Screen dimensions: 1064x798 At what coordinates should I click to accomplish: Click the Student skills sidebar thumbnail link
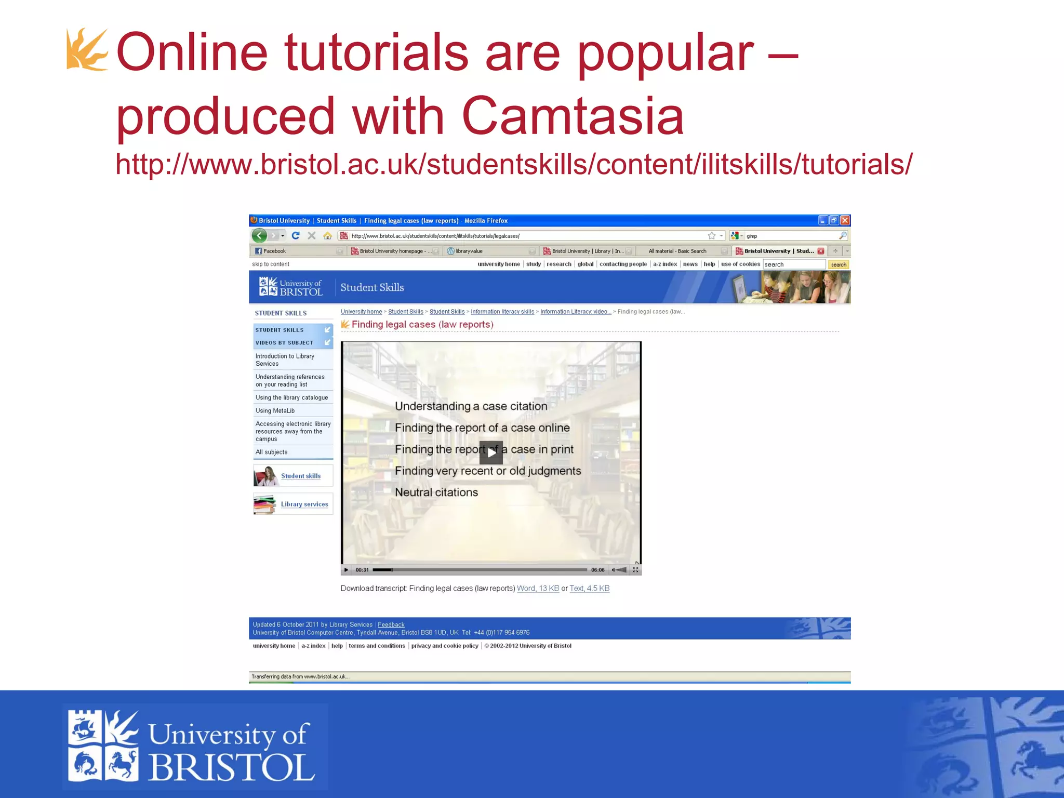293,476
